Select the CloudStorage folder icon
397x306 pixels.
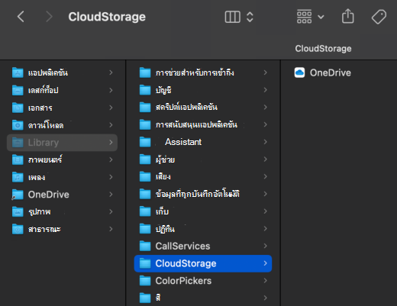point(145,263)
